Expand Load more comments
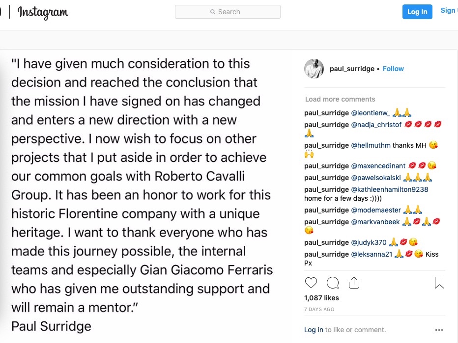 coord(340,99)
